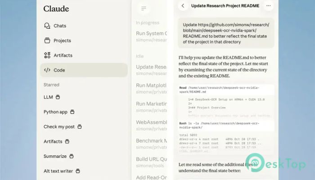
Task: Open starred project Alt text writer
Action: (x=62, y=171)
